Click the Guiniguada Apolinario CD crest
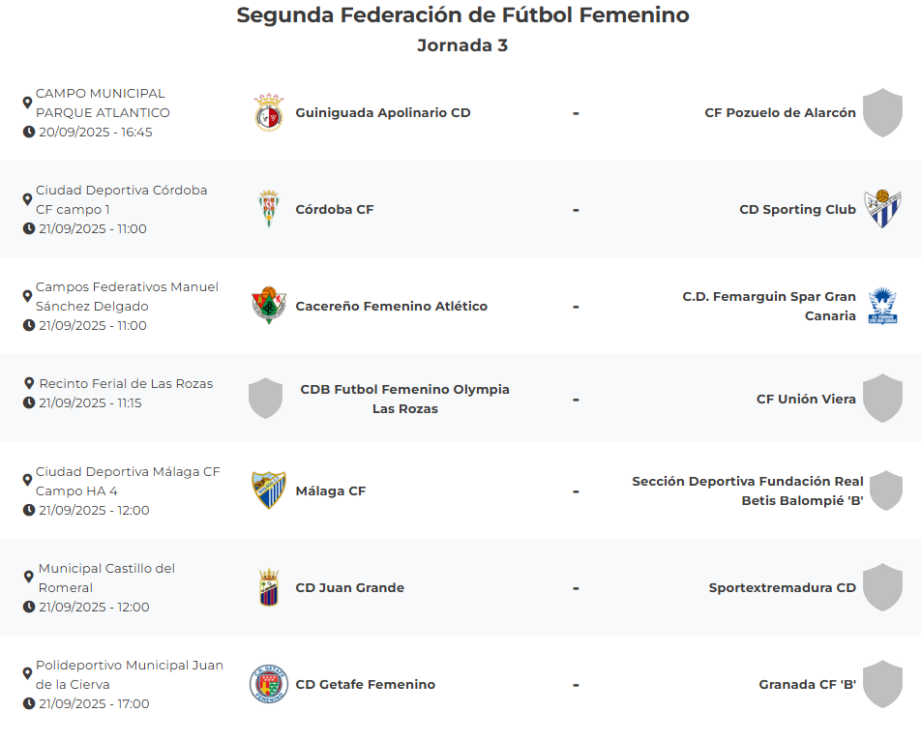Screen dimensions: 921x743 coord(268,113)
